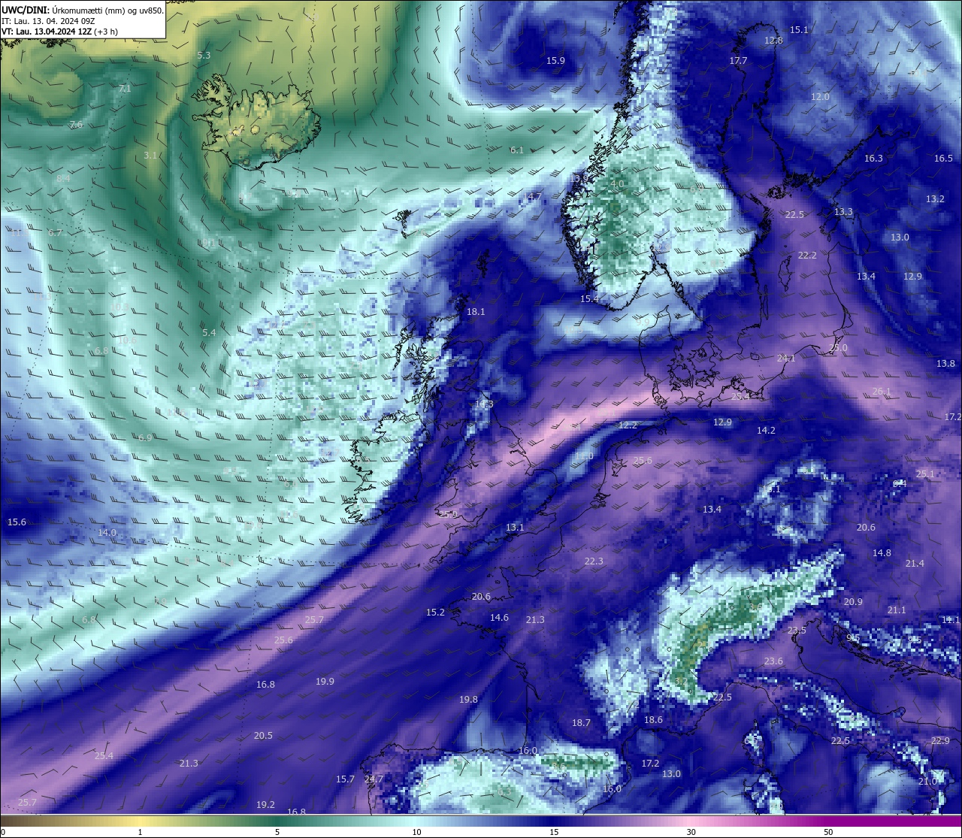Click the color scale at label 10
The image size is (962, 838).
(416, 832)
